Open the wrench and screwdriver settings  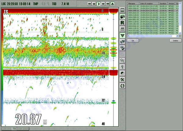click(x=122, y=80)
